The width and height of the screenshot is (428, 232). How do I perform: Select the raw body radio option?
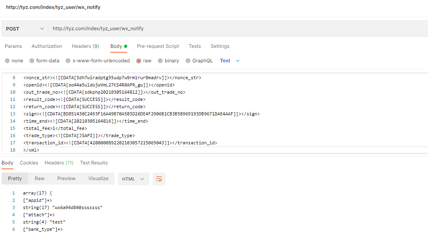[139, 61]
